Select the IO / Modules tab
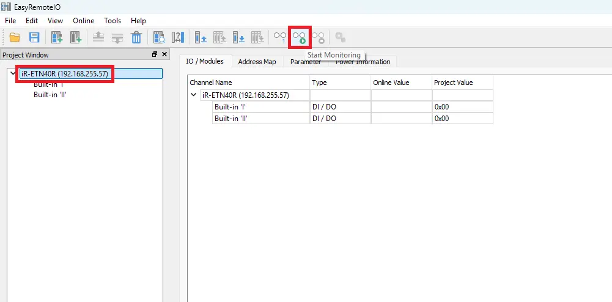This screenshot has width=612, height=302. [205, 61]
